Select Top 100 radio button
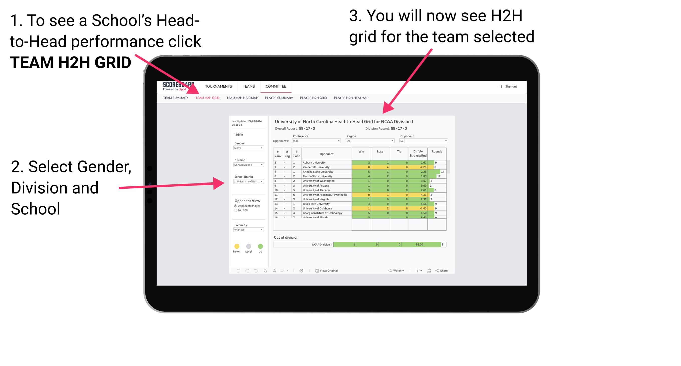Image resolution: width=681 pixels, height=366 pixels. [x=236, y=211]
